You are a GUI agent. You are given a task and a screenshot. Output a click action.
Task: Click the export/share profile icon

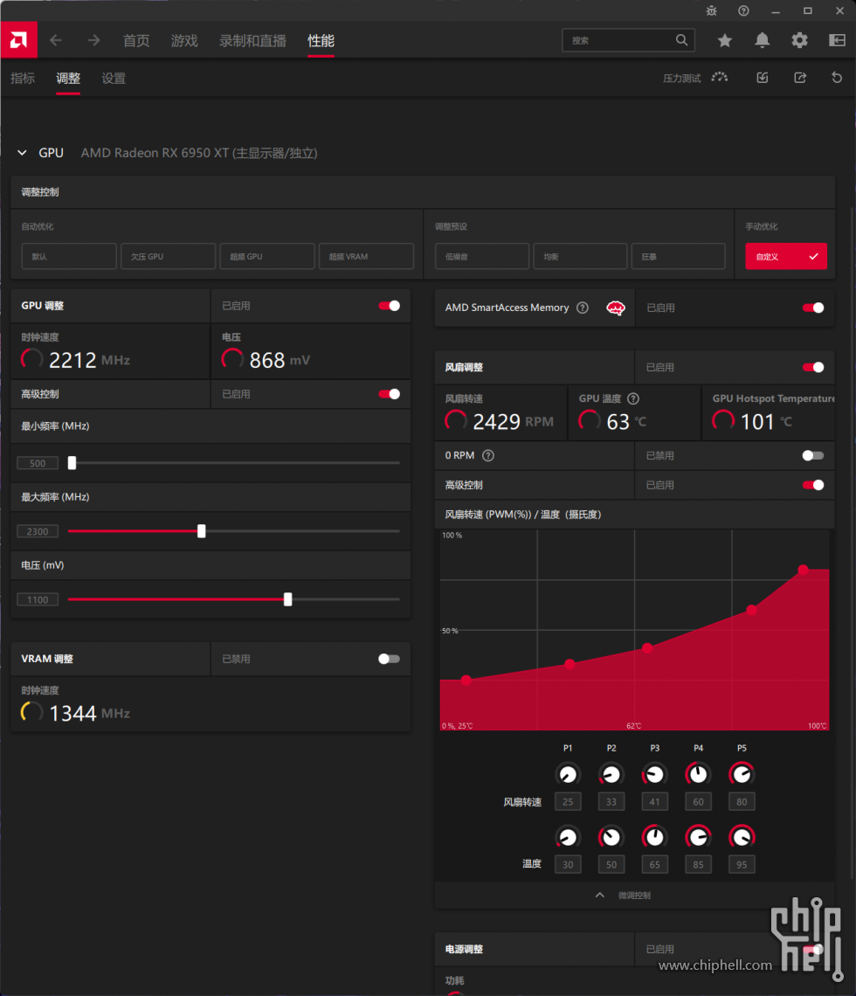[x=800, y=78]
